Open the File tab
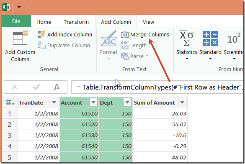Viewport: 245px width, 164px height. (x=16, y=21)
